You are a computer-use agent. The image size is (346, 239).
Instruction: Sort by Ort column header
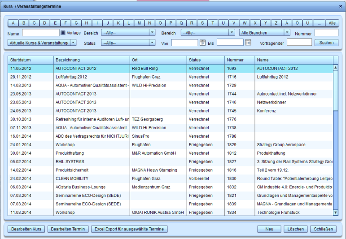(158, 60)
